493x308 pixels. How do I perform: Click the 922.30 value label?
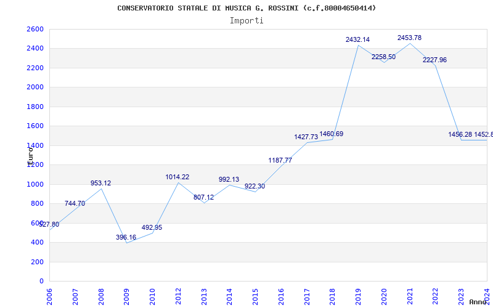(255, 187)
